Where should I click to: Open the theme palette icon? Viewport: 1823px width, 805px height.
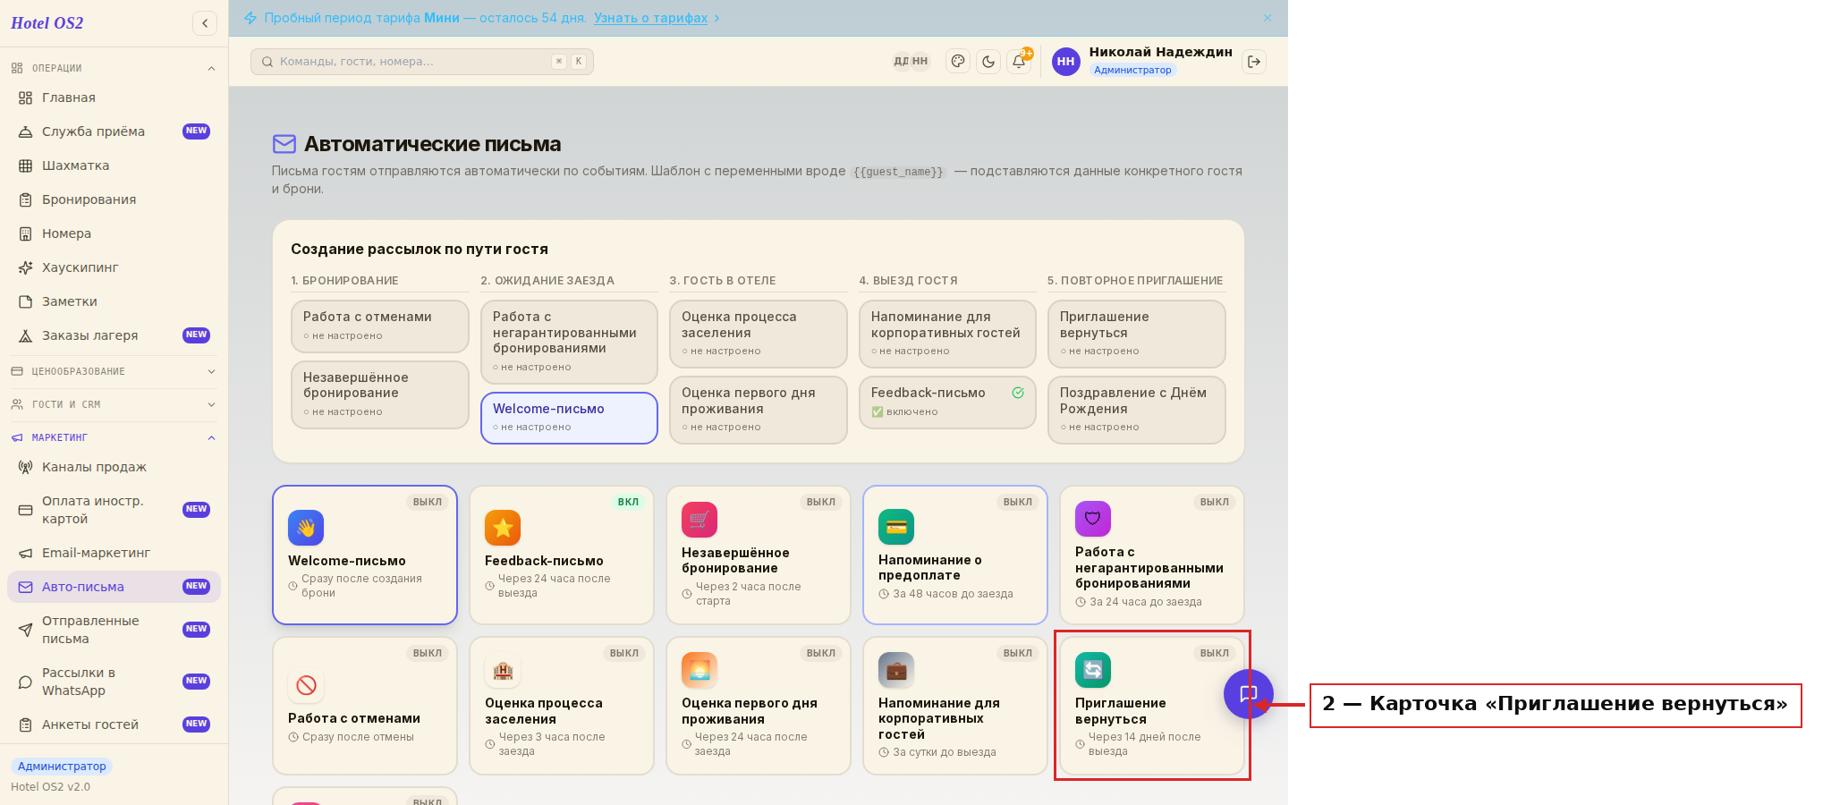tap(958, 62)
